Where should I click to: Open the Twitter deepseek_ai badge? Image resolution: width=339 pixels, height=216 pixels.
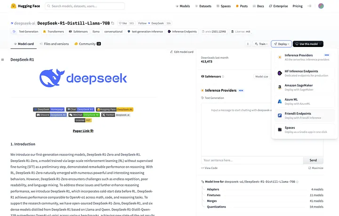(116, 115)
